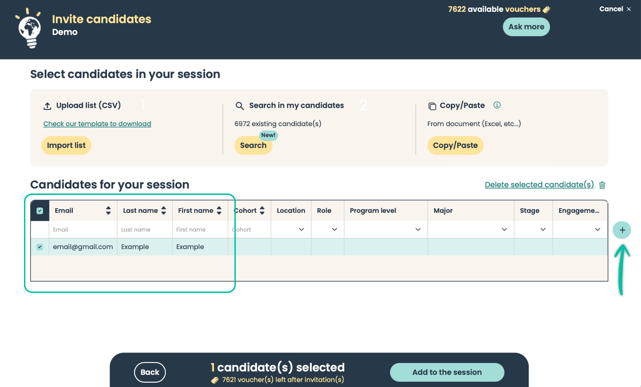The image size is (641, 387).
Task: Click the trash can delete icon
Action: (x=602, y=185)
